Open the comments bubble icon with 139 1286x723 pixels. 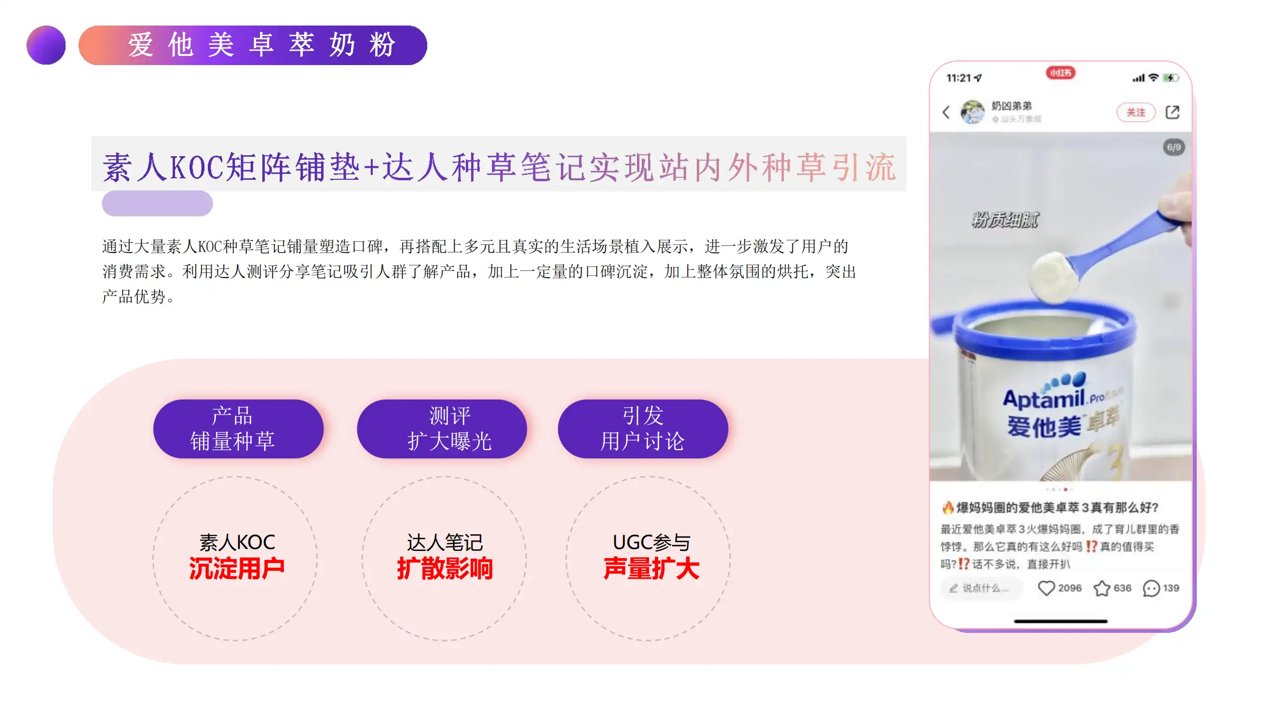coord(1151,588)
